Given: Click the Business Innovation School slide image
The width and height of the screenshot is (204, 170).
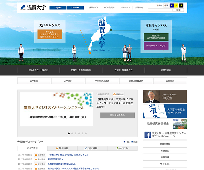Looking at the screenshot, I should 56,109.
